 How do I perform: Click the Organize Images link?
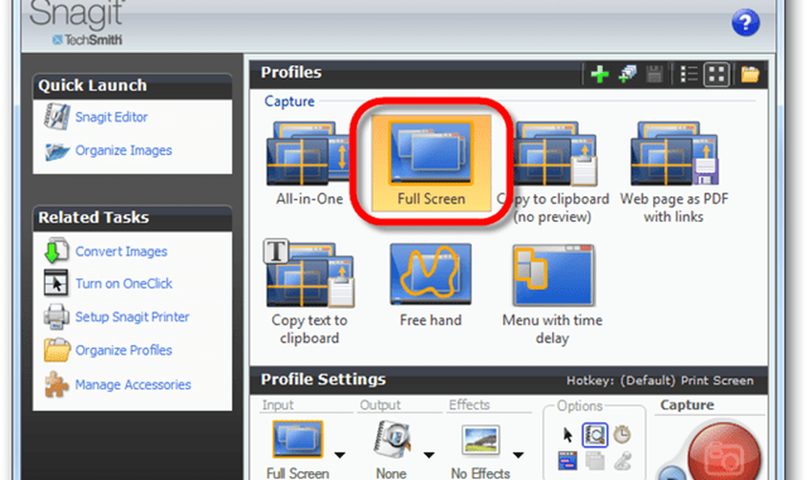123,150
